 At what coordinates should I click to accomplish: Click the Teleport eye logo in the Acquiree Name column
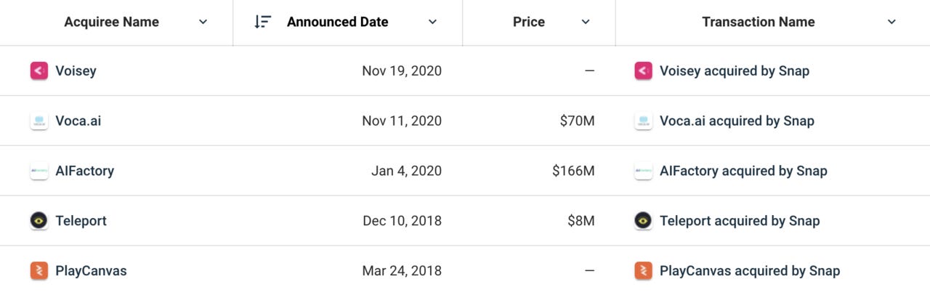click(39, 221)
